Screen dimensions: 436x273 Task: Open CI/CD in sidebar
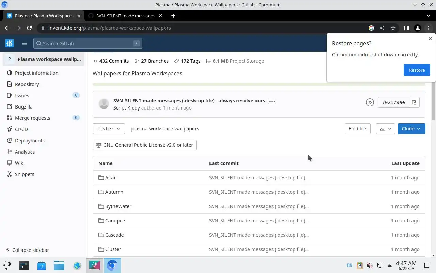pyautogui.click(x=43, y=129)
